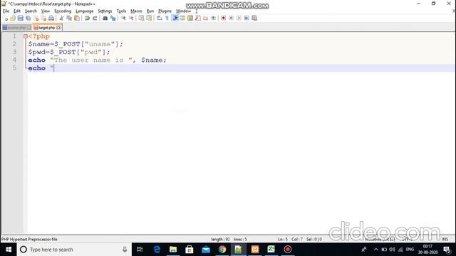Open File Explorer from the taskbar

click(173, 250)
